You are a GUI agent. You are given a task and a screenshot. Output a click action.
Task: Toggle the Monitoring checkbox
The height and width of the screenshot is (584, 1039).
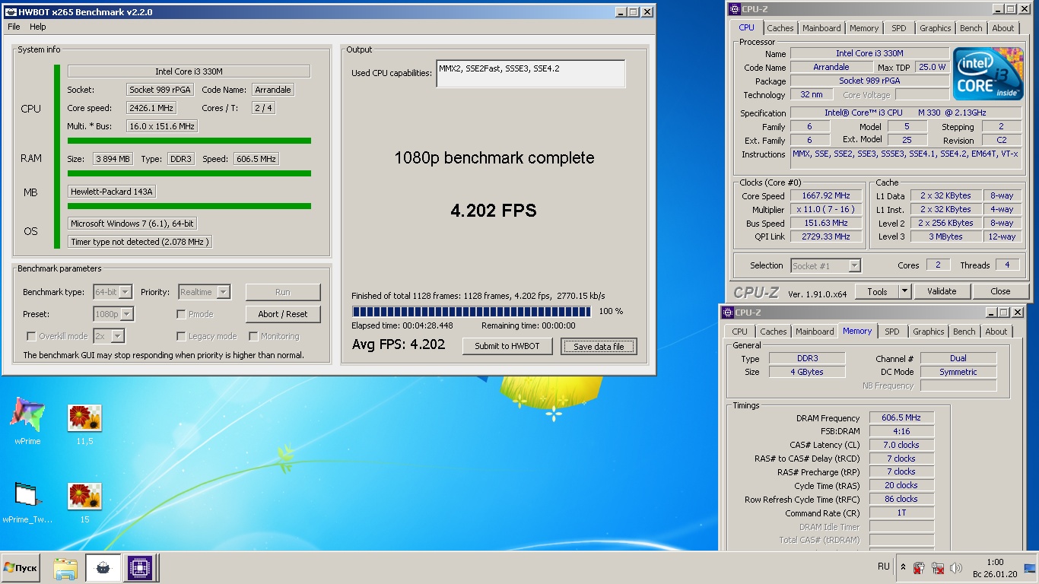253,336
